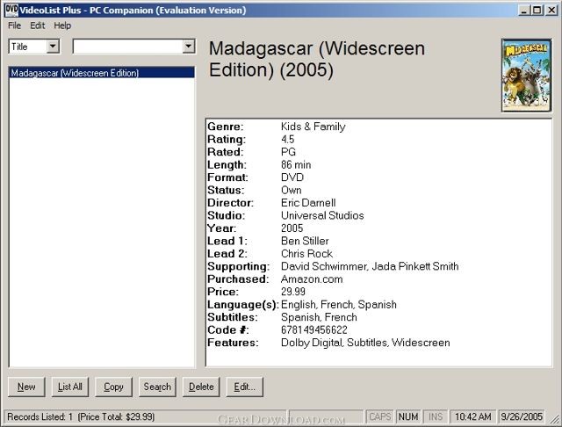The image size is (562, 427).
Task: Click the NUM indicator in status bar
Action: tap(408, 416)
